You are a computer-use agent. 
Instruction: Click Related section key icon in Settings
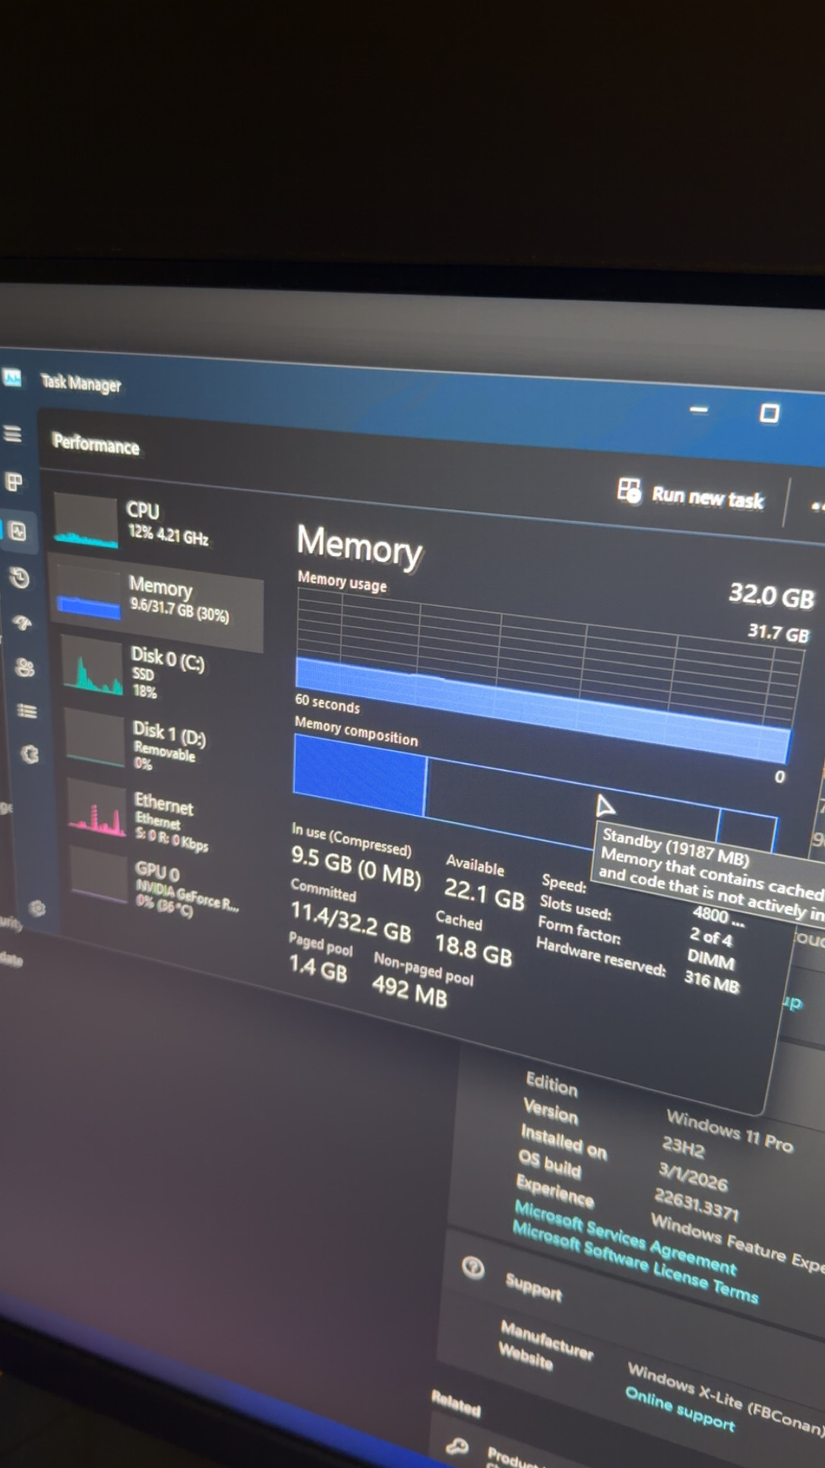coord(457,1447)
